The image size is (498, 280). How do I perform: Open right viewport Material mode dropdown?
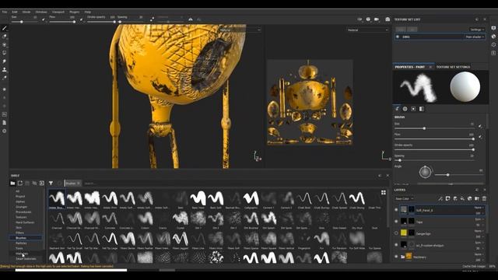coord(367,30)
